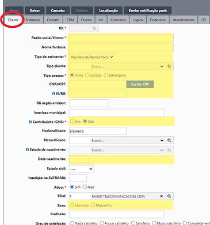
Task: Click magnifier icon beside Filial
Action: point(169,196)
